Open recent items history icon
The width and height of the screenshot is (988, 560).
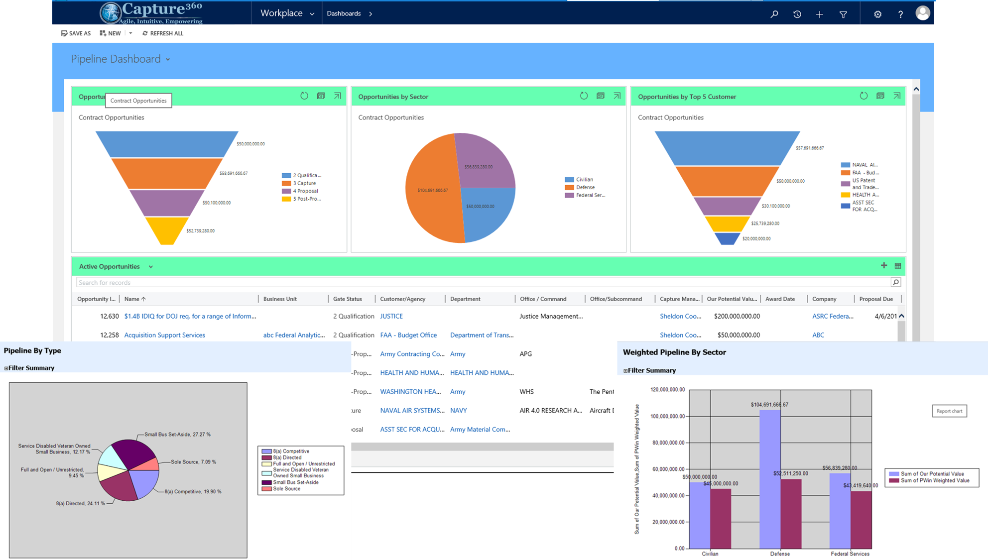tap(797, 14)
